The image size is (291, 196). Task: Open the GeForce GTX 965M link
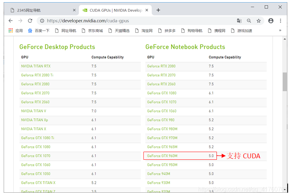click(162, 147)
